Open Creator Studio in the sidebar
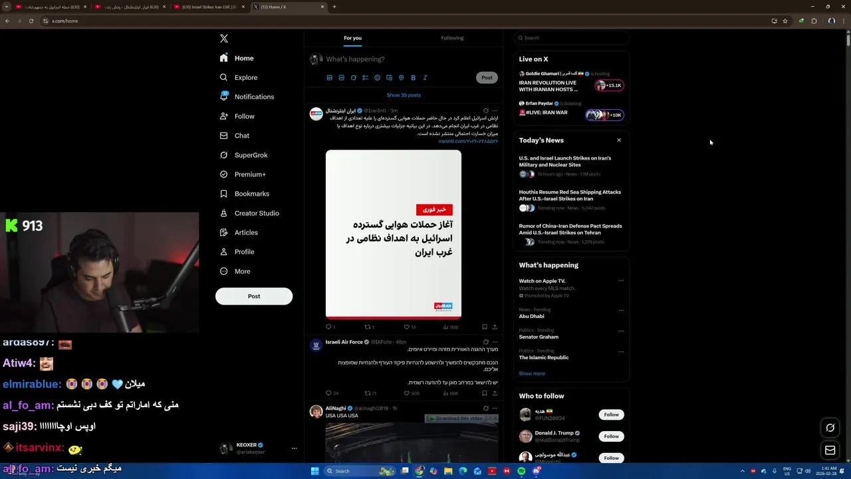The width and height of the screenshot is (851, 479). coord(249,213)
